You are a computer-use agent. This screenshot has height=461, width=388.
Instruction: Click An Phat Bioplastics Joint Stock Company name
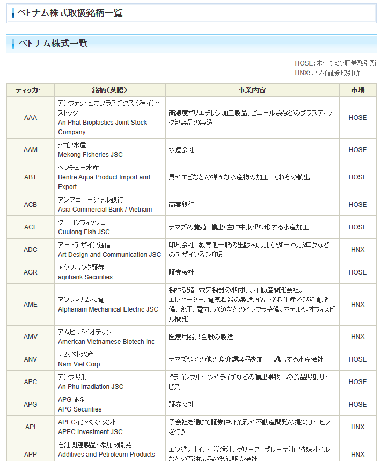[x=103, y=127]
